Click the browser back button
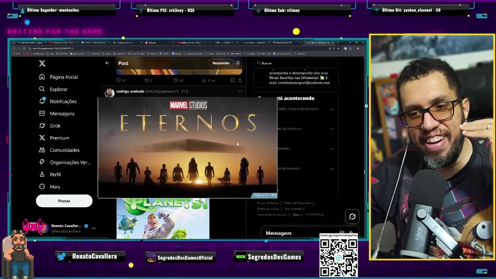 click(14, 48)
